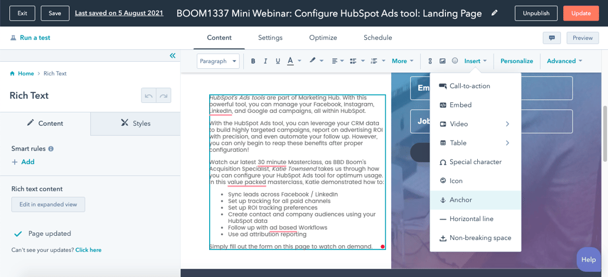608x277 pixels.
Task: Click the bulleted list icon
Action: [x=353, y=61]
